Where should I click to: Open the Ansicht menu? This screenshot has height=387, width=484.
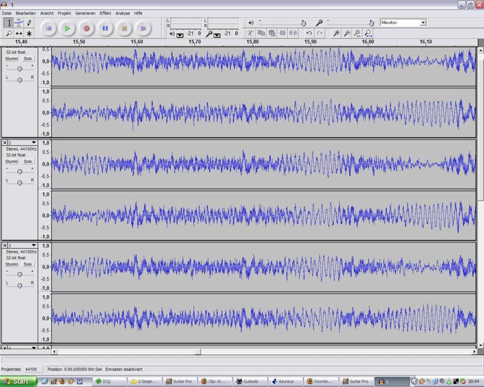[x=46, y=13]
